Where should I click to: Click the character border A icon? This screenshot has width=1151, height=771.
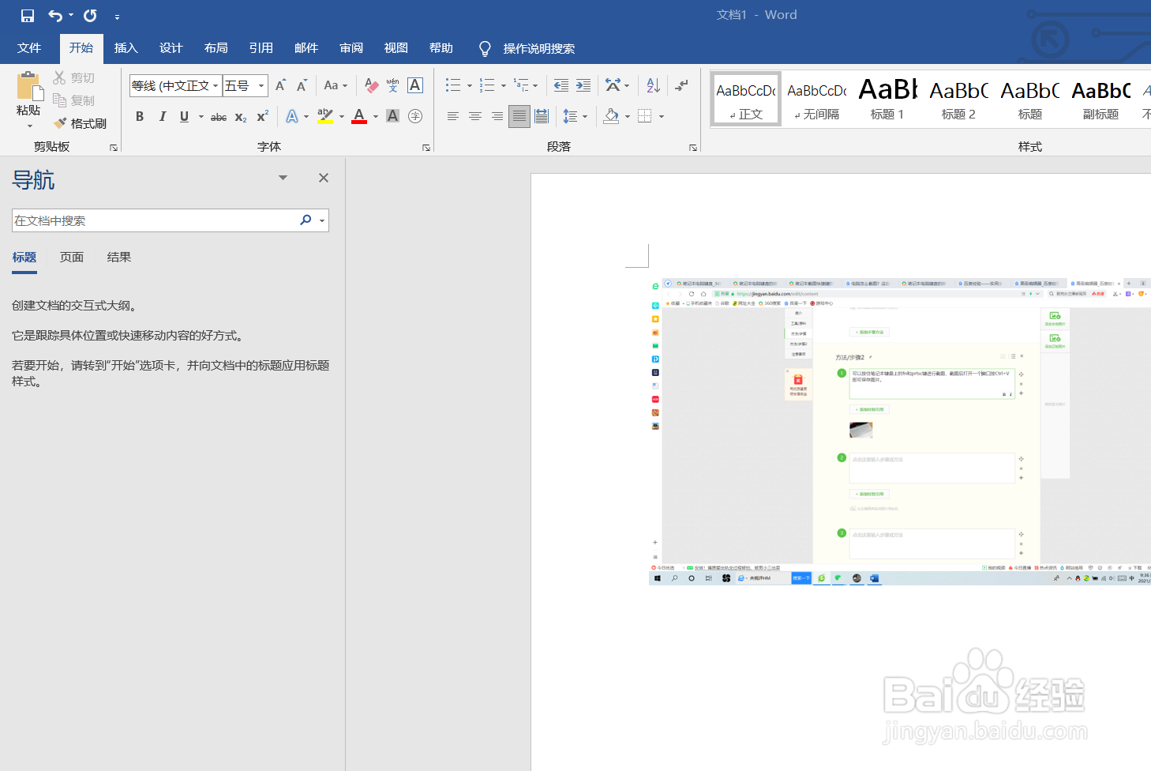415,85
